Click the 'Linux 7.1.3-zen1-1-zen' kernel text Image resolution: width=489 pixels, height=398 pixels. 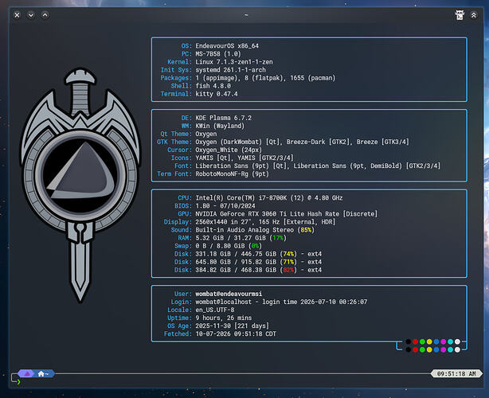pyautogui.click(x=234, y=62)
